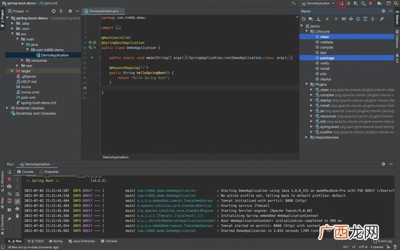The image size is (400, 250).
Task: Dump threads using the camera icon
Action: point(9,186)
